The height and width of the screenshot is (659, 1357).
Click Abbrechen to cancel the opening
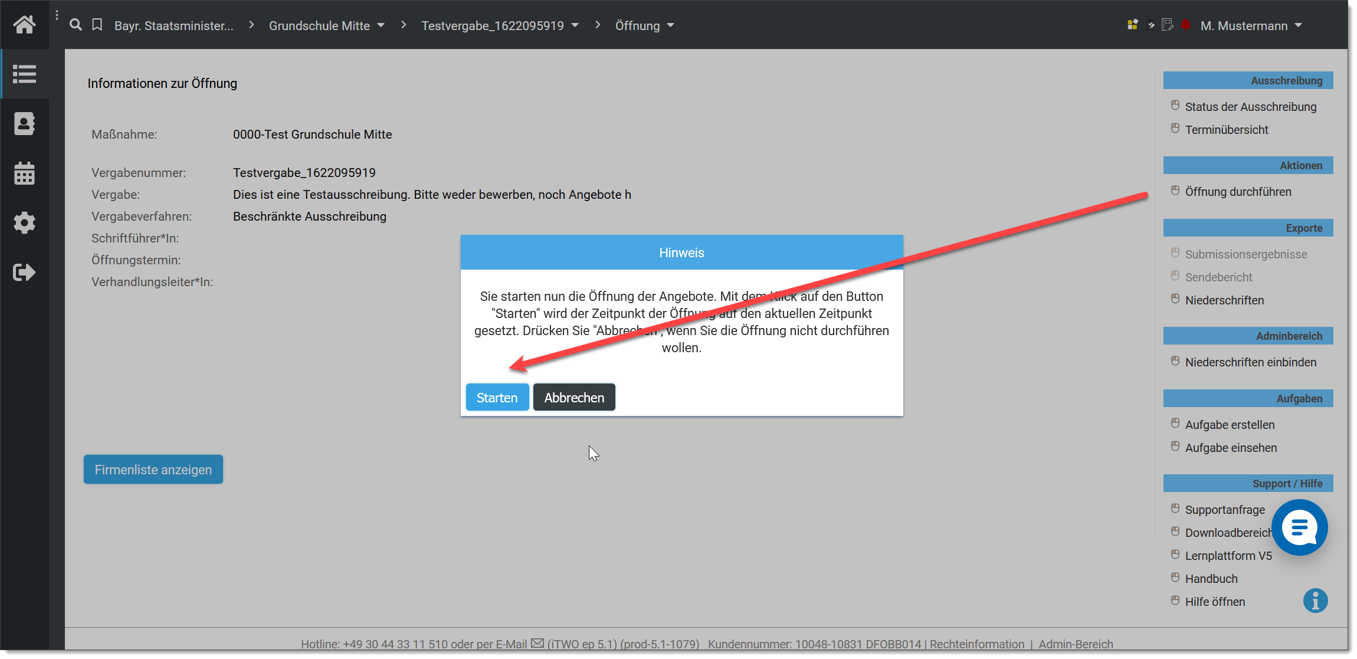(574, 398)
